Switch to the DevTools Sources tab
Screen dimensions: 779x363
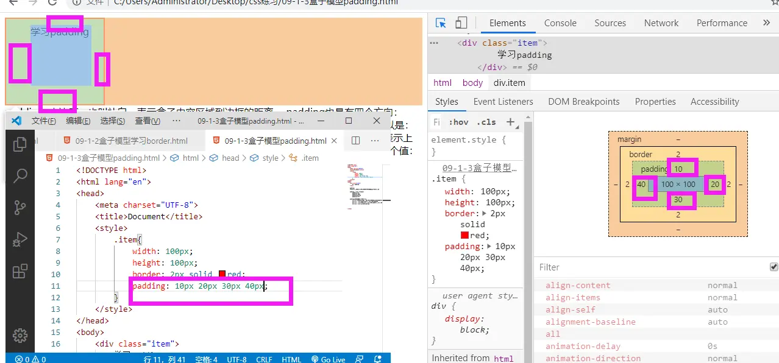click(610, 23)
